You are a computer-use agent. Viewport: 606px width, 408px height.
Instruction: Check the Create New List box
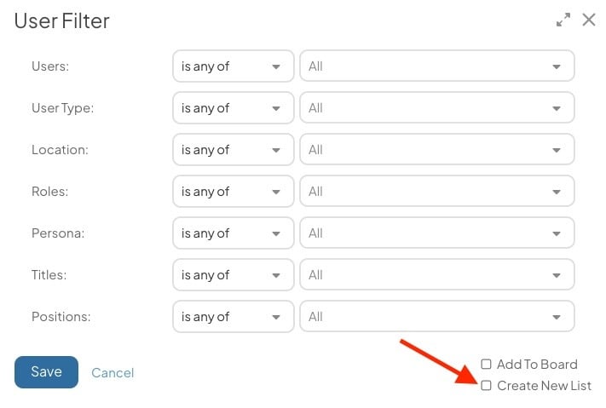click(x=487, y=386)
